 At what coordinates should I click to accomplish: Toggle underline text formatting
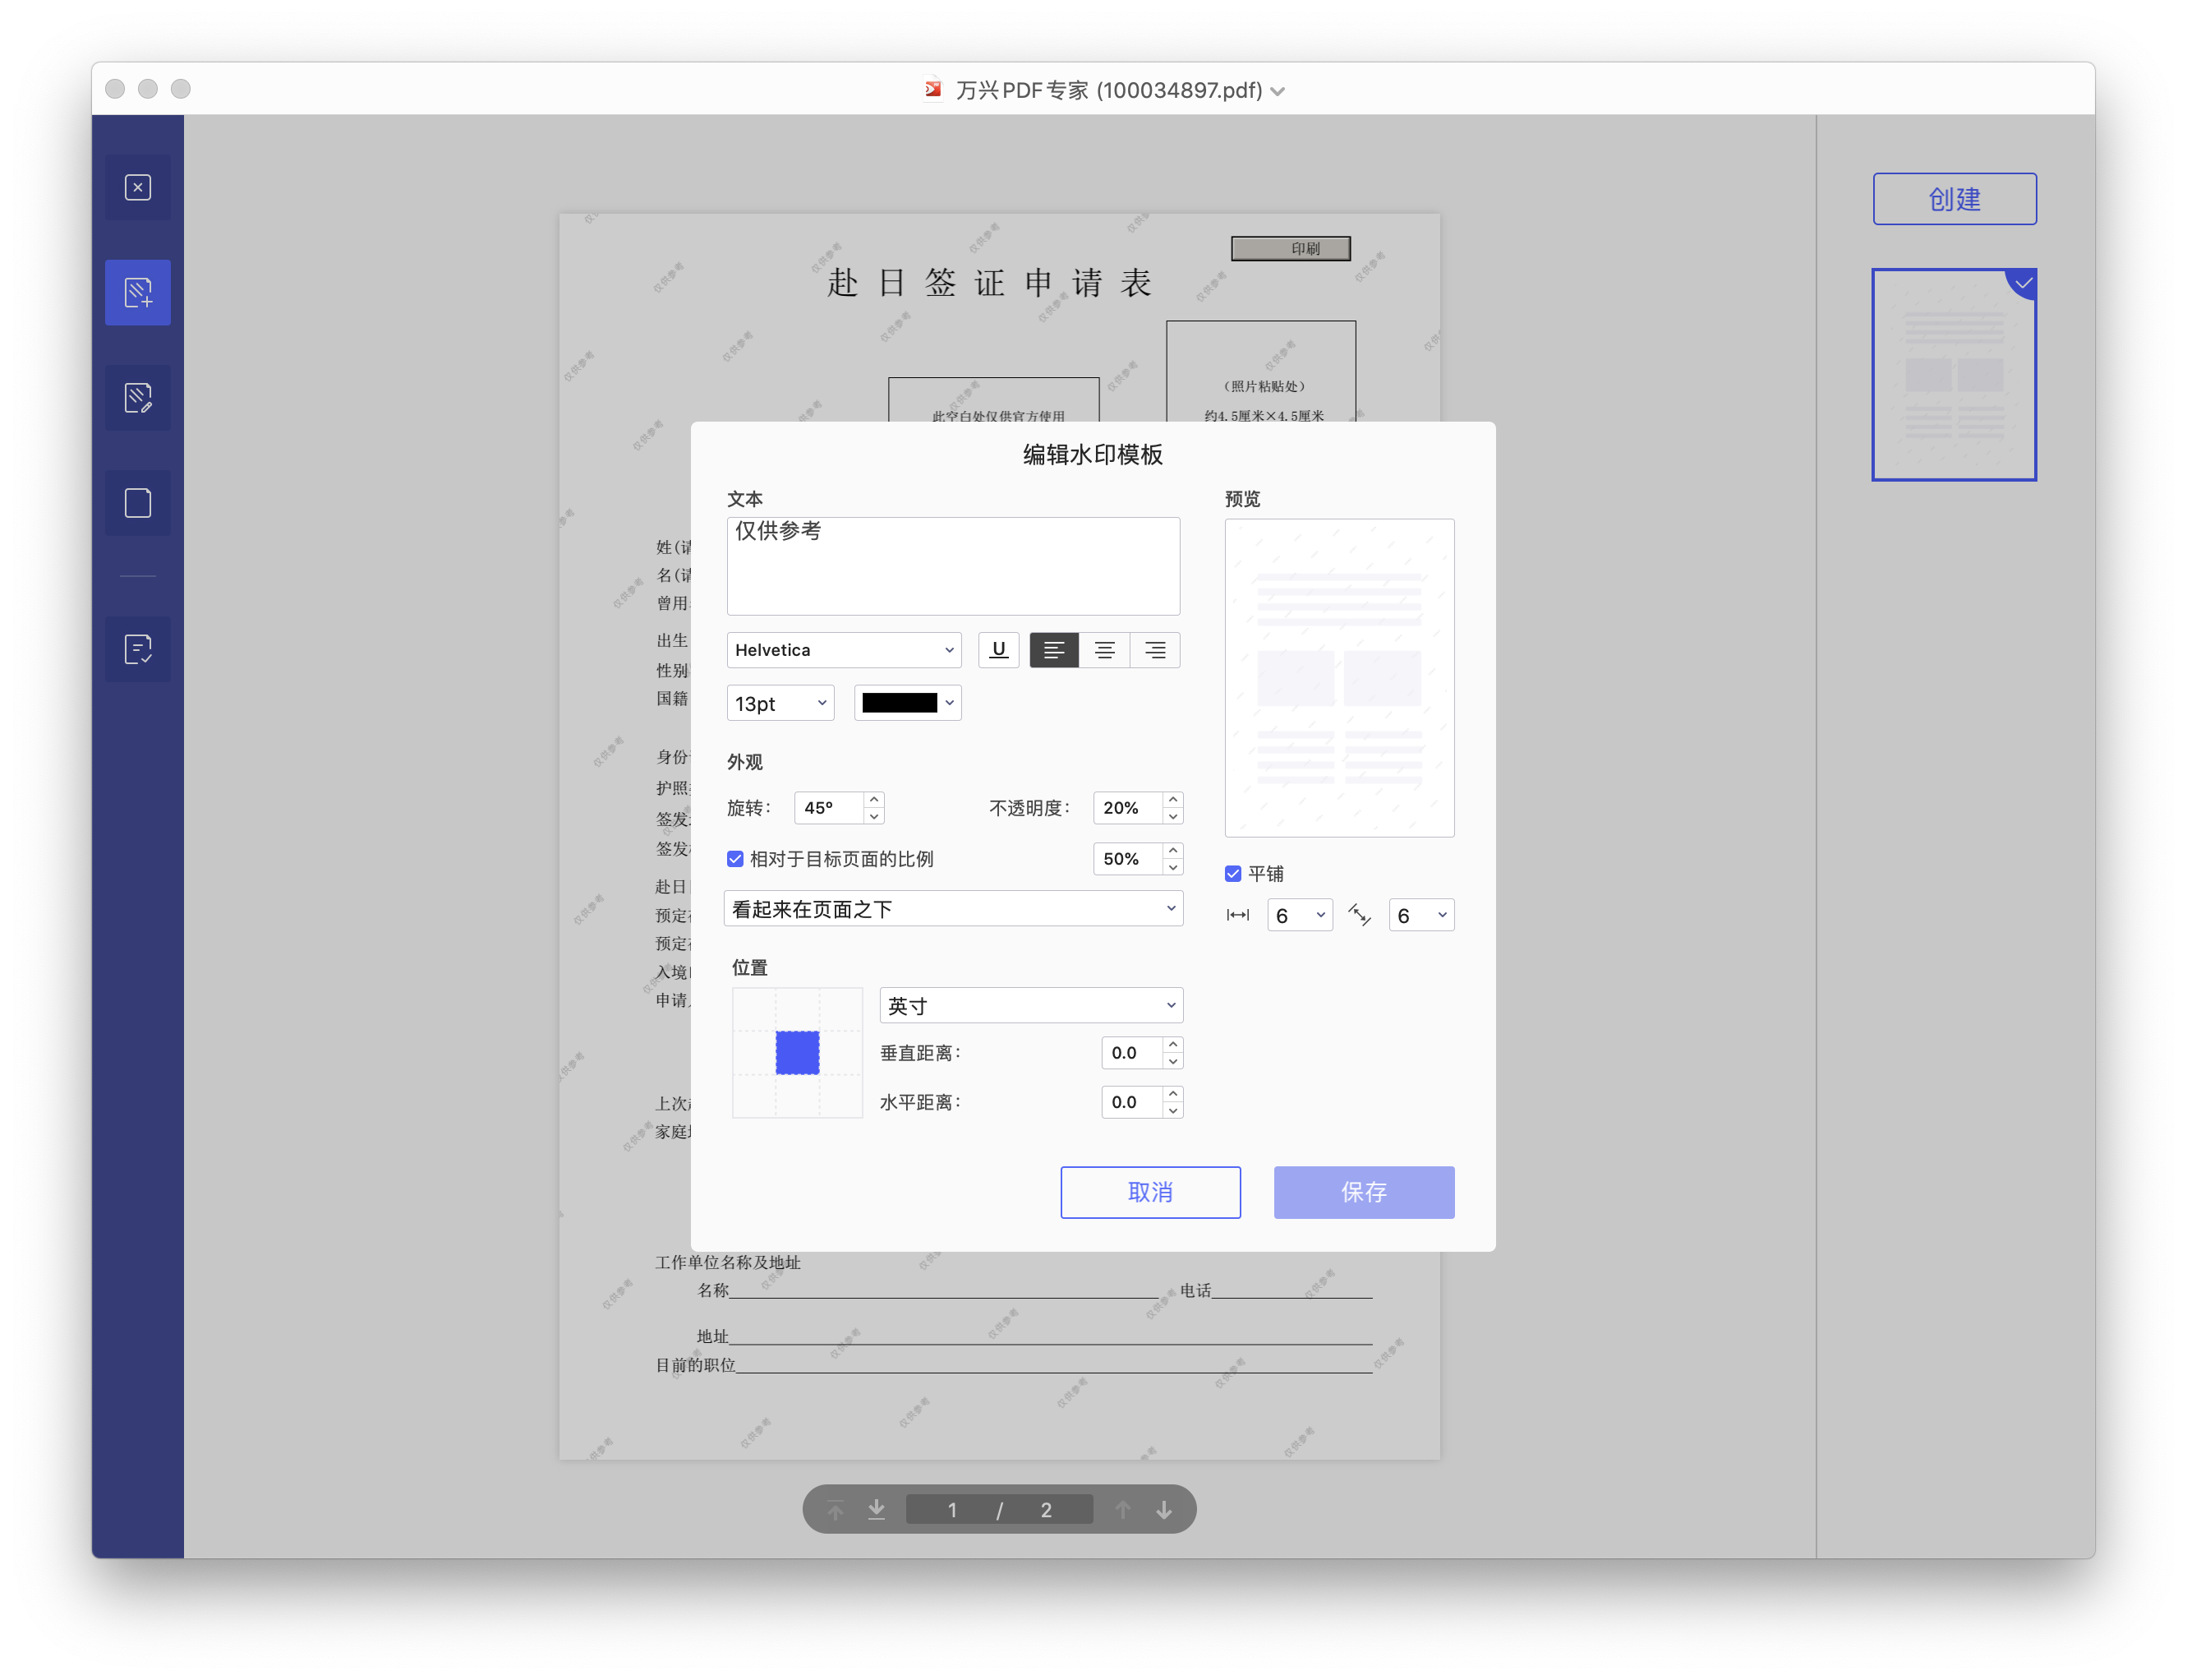click(997, 650)
